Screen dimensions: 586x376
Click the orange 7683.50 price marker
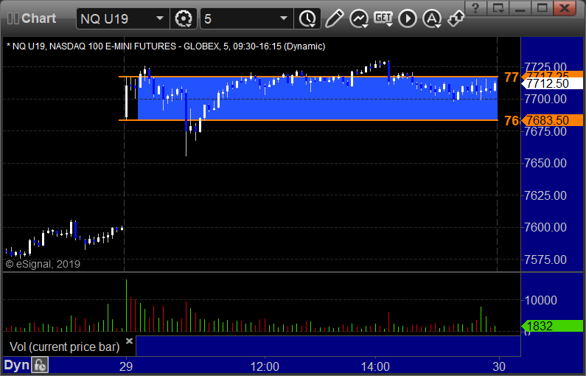552,120
